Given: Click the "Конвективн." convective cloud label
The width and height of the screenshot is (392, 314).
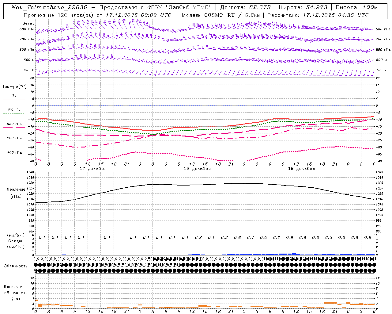Looking at the screenshot, I should pos(16,287).
